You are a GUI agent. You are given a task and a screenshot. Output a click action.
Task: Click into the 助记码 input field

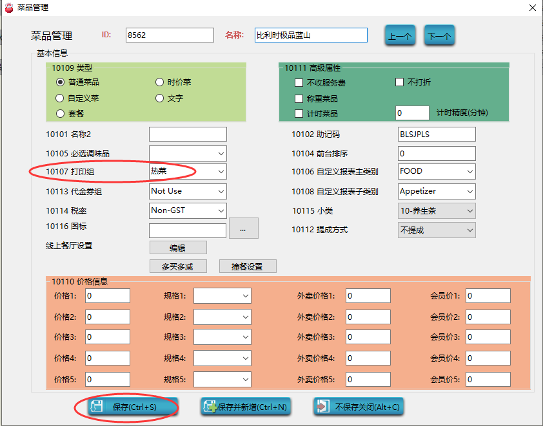coord(437,134)
